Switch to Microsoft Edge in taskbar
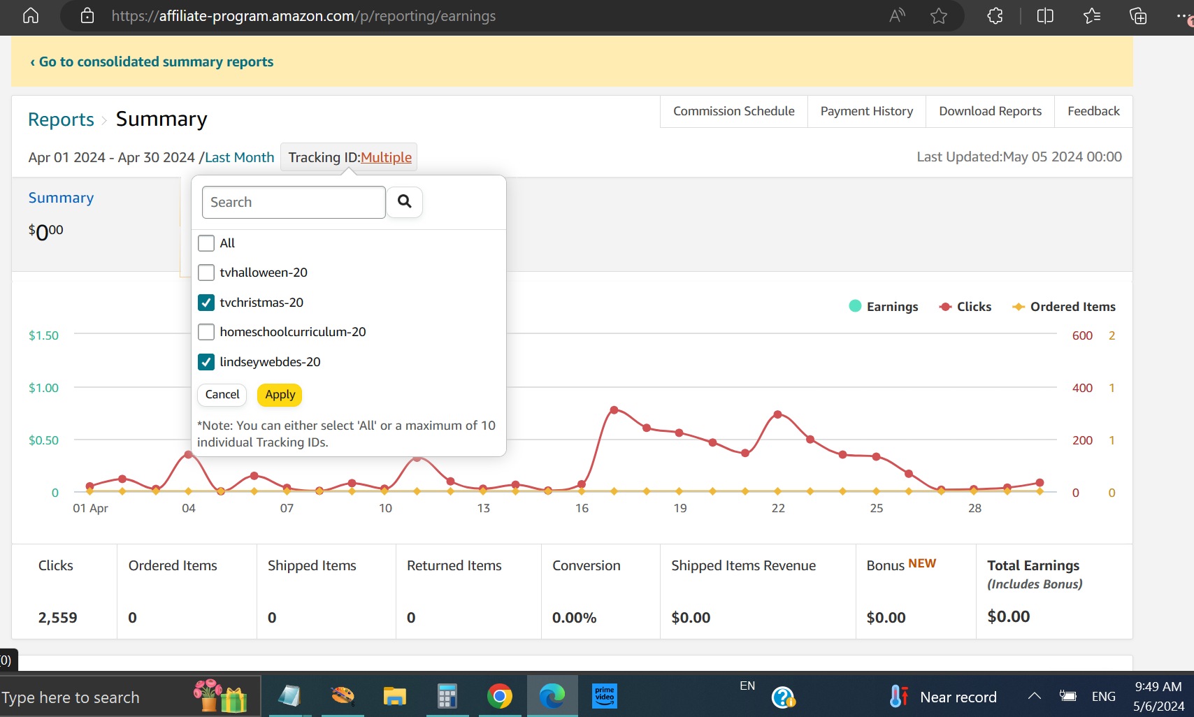This screenshot has width=1194, height=717. 552,697
